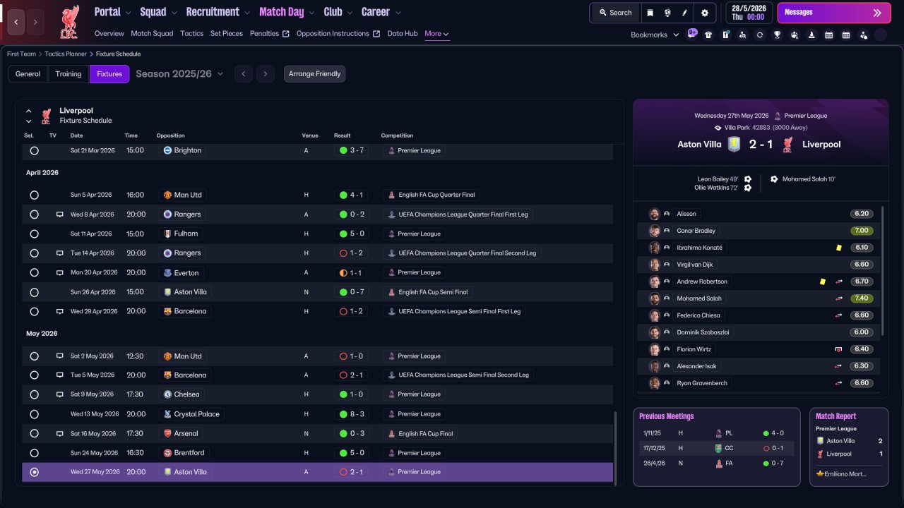The height and width of the screenshot is (508, 904).
Task: Expand the More submenu dropdown
Action: click(x=436, y=33)
